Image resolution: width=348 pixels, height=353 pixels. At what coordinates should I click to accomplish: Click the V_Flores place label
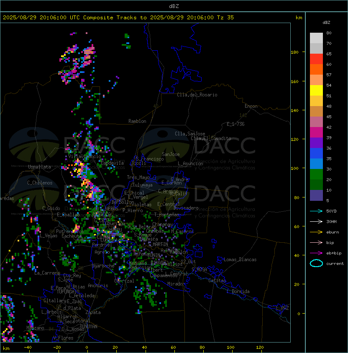tap(63, 338)
